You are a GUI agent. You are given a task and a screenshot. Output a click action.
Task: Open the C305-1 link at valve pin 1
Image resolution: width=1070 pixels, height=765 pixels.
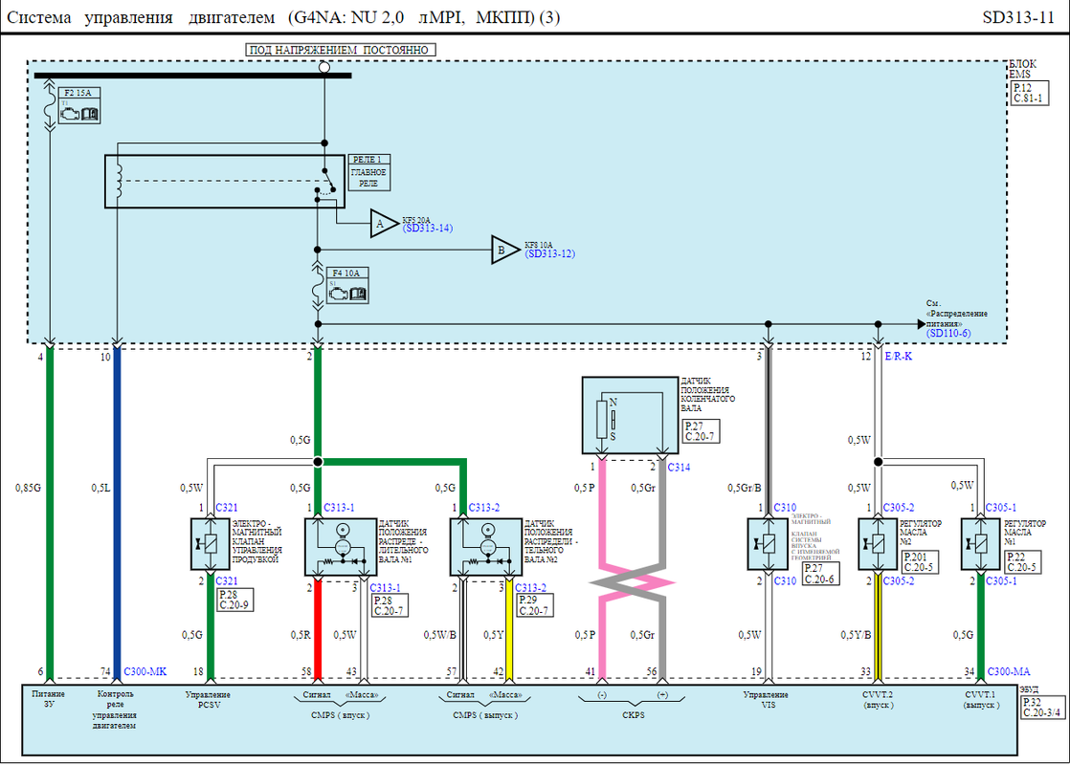click(1001, 507)
